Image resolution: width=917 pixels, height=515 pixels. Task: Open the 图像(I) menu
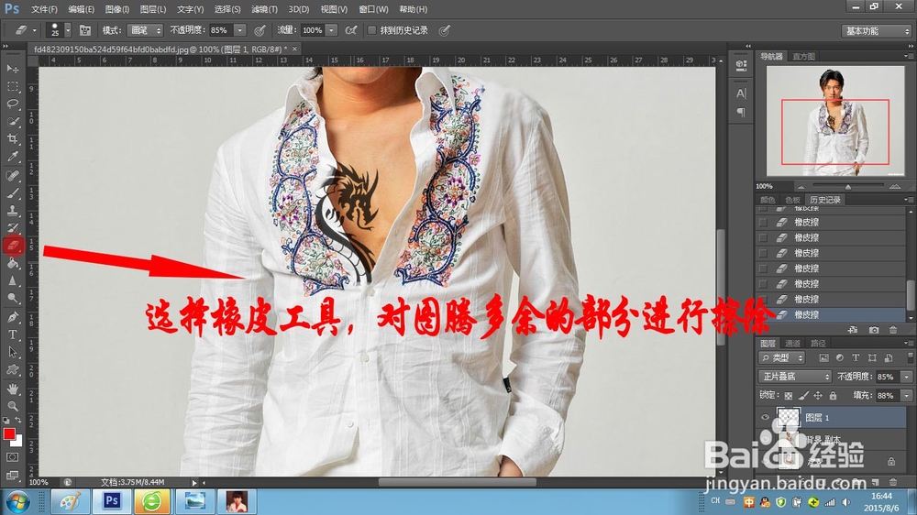(117, 9)
